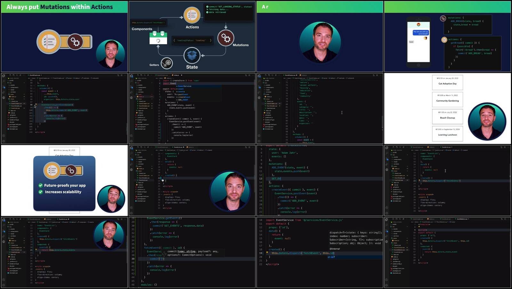The image size is (512, 289).
Task: Click the smartphone illustration in the bread frame
Action: [418, 42]
